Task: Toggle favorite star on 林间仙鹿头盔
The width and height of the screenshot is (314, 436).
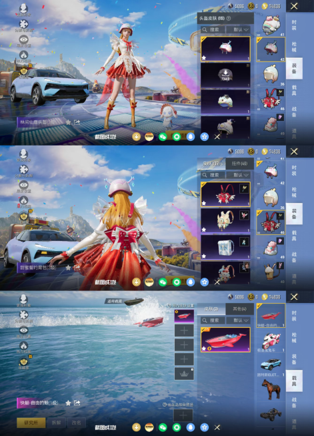Action: [x=68, y=122]
